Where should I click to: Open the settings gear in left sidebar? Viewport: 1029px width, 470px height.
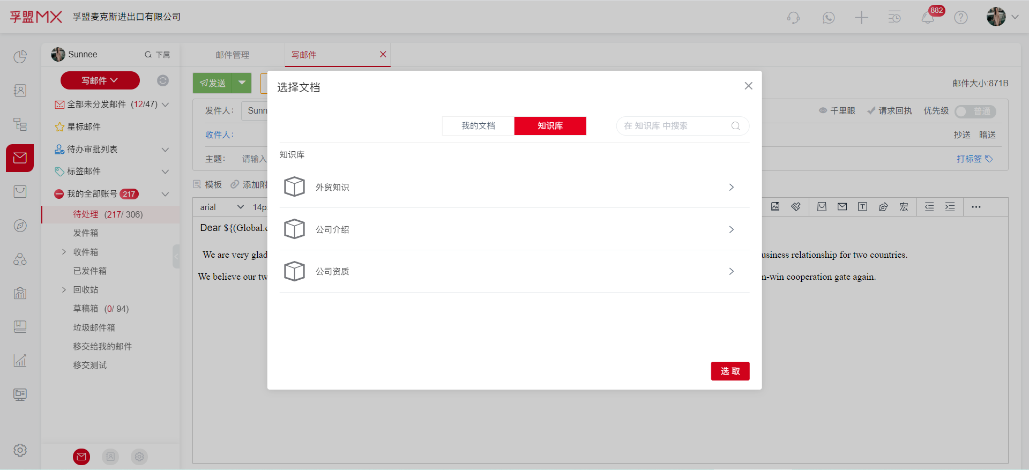point(20,450)
